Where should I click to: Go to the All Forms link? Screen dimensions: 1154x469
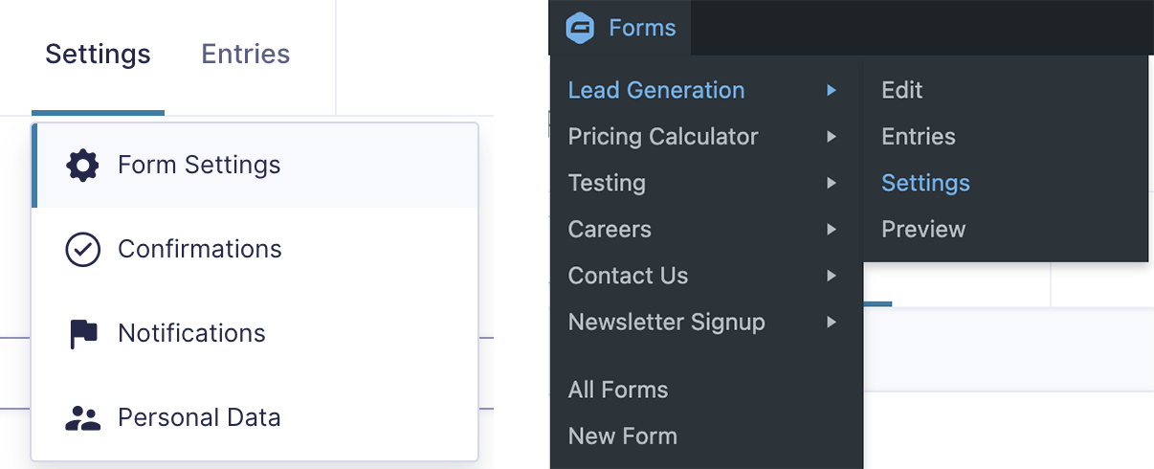tap(618, 390)
